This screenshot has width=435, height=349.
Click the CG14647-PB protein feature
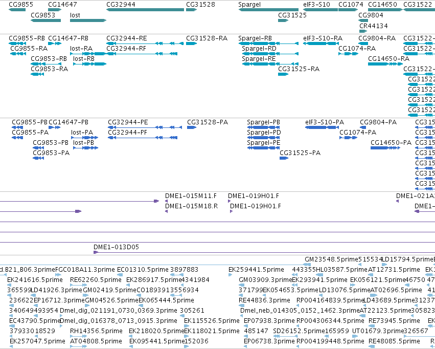tap(55, 127)
